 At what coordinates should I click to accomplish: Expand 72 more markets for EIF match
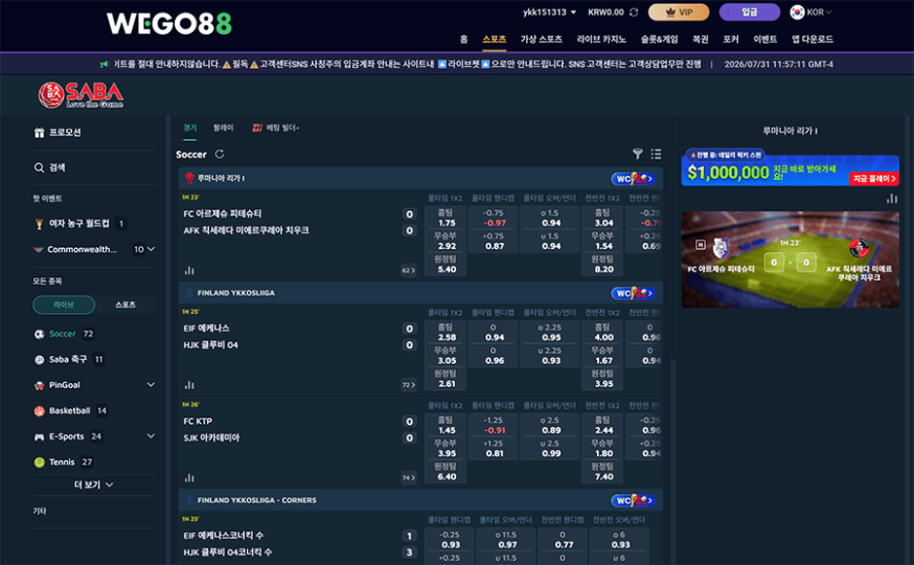[408, 385]
